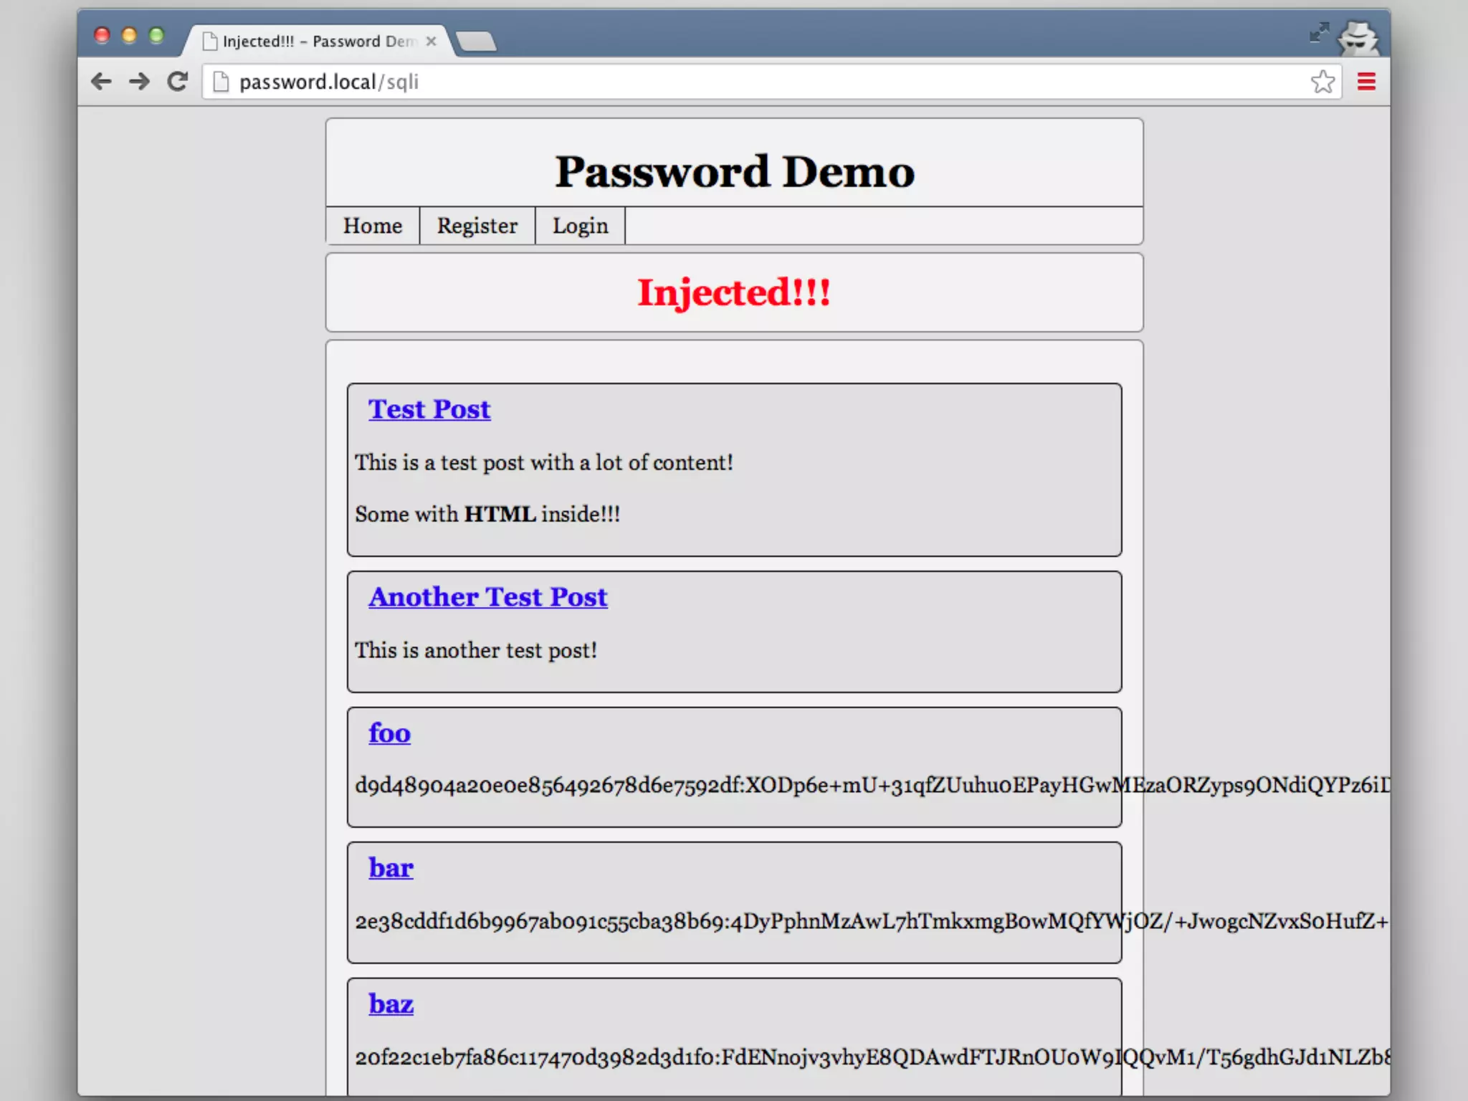Close the Injected!!! browser tab
1468x1101 pixels.
pos(431,42)
